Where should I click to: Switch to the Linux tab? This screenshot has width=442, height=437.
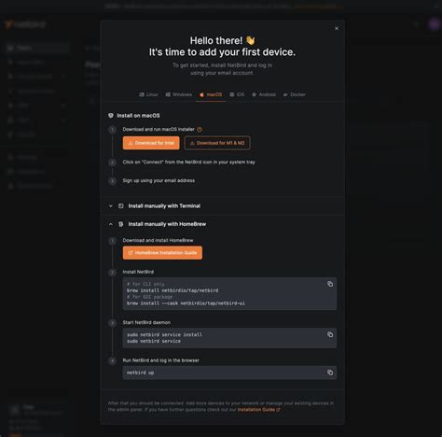tap(148, 94)
